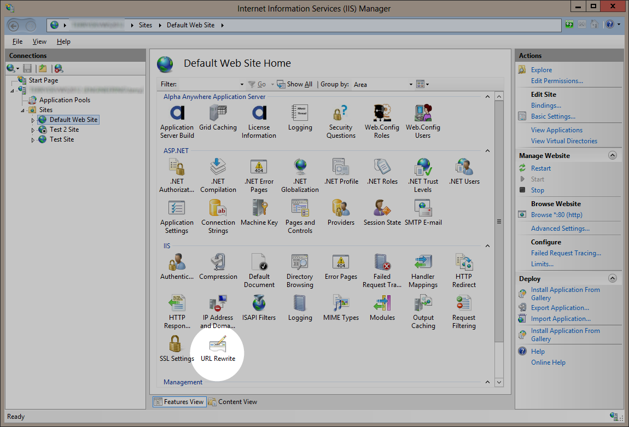The image size is (629, 427).
Task: Open MIME Types feature
Action: pos(341,308)
